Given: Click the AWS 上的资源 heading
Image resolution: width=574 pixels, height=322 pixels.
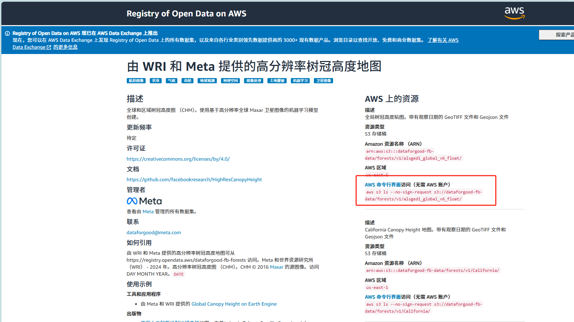Looking at the screenshot, I should [x=392, y=99].
